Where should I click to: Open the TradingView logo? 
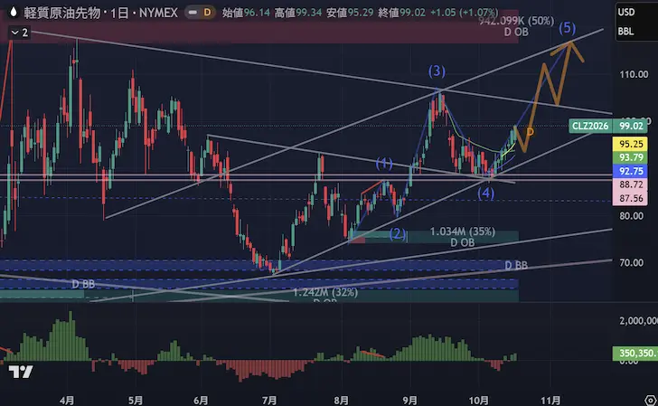[21, 372]
